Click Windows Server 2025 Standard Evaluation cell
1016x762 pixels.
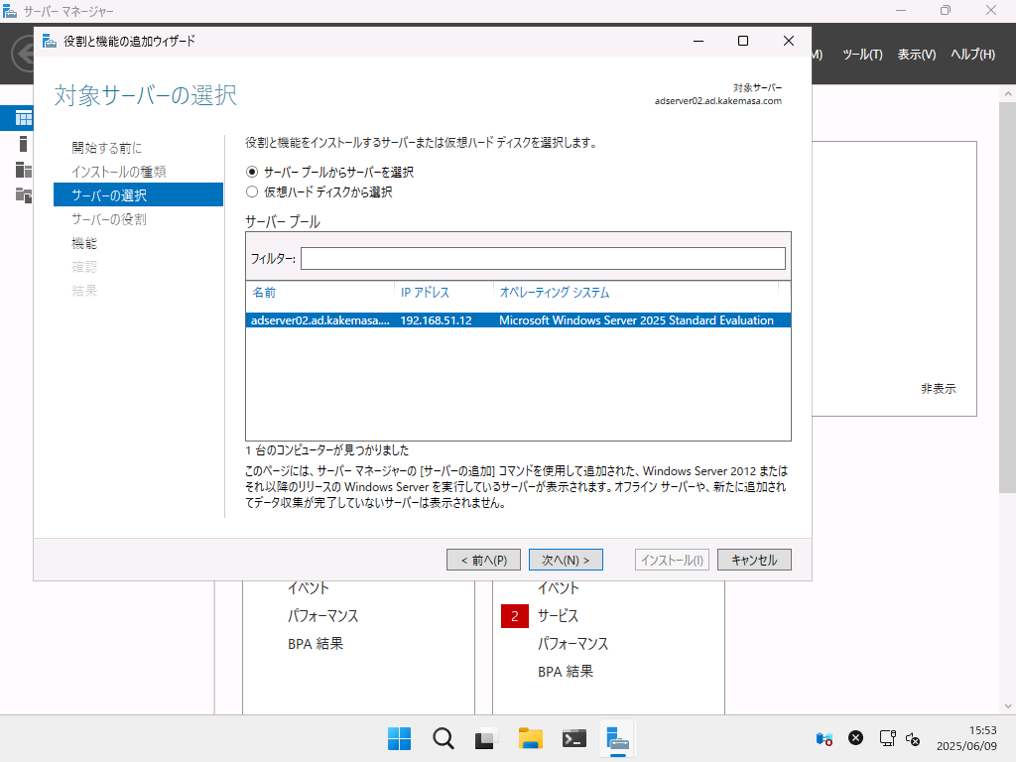[636, 320]
